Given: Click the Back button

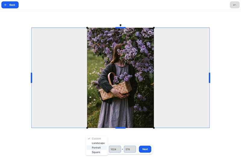Looking at the screenshot, I should (x=10, y=5).
